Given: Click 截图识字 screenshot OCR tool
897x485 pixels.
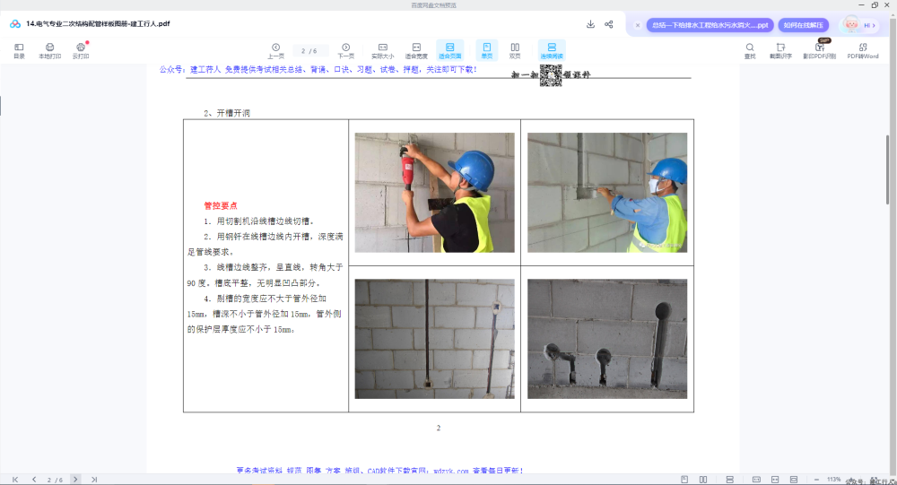Looking at the screenshot, I should tap(780, 51).
